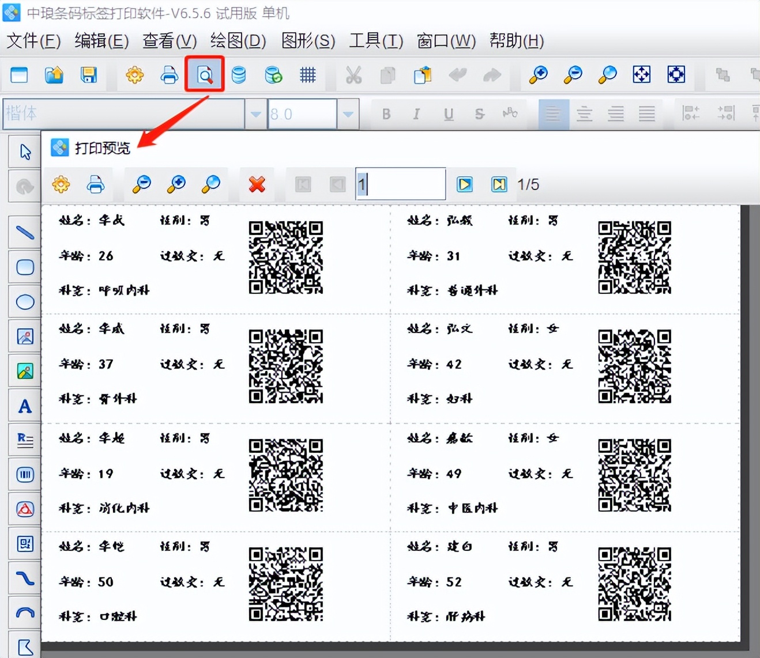
Task: Create a new label document
Action: click(19, 75)
